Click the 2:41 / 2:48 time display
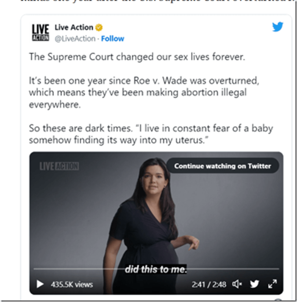 click(209, 284)
